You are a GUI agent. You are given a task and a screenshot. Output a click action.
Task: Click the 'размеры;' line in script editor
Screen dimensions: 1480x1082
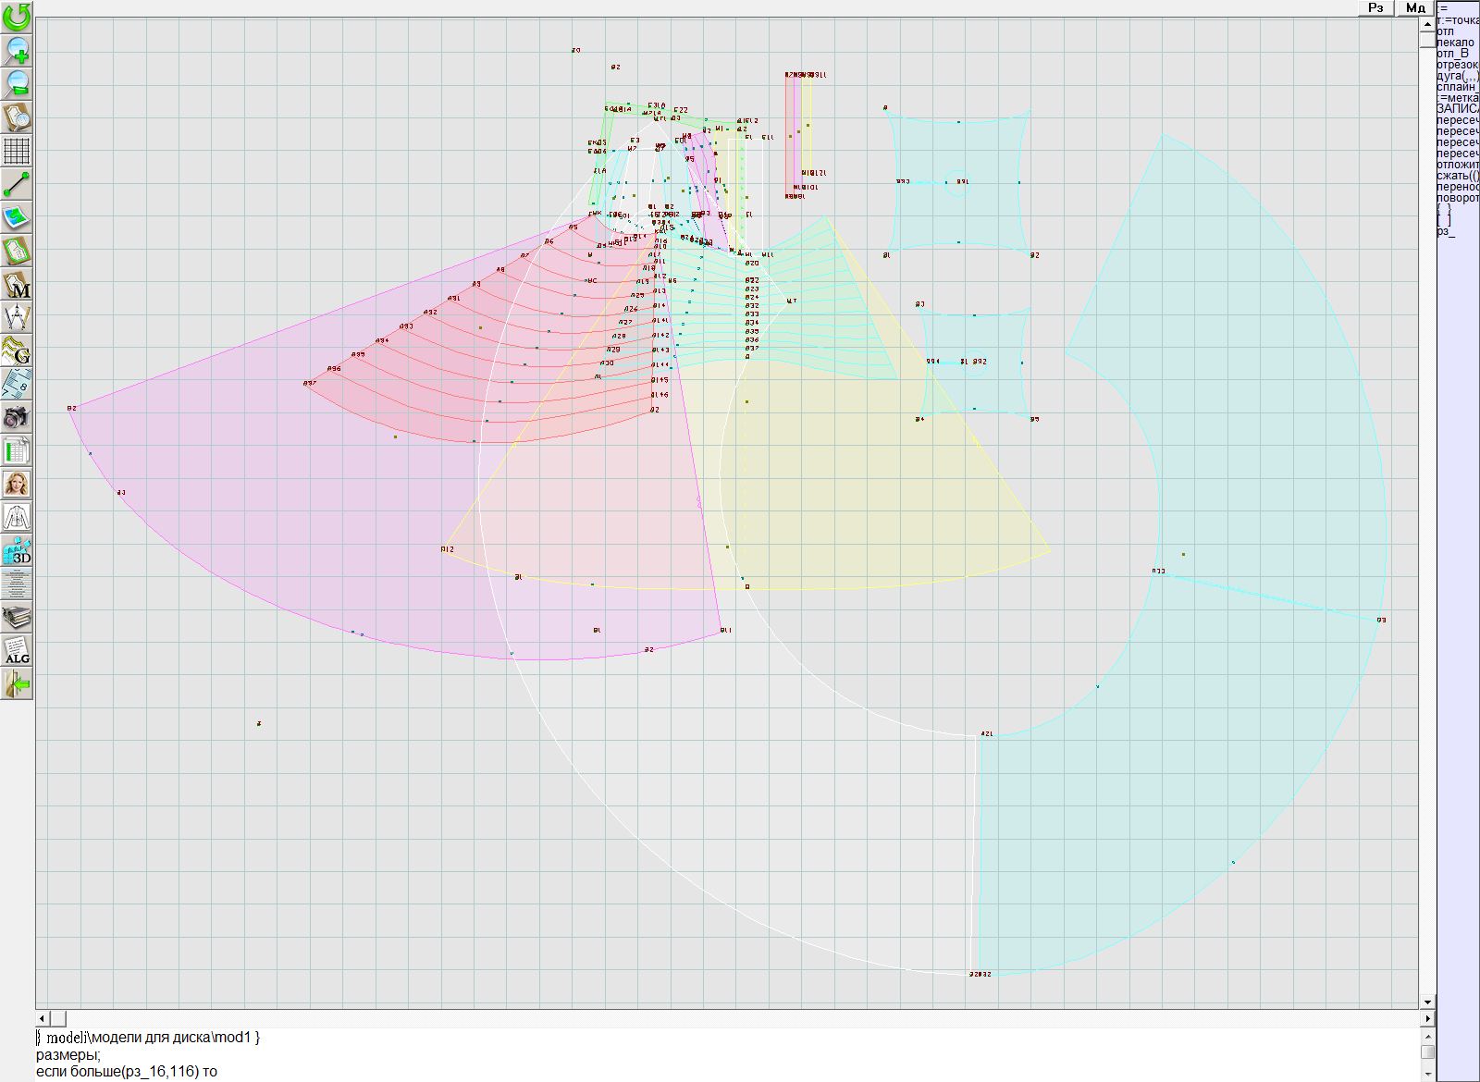coord(68,1054)
